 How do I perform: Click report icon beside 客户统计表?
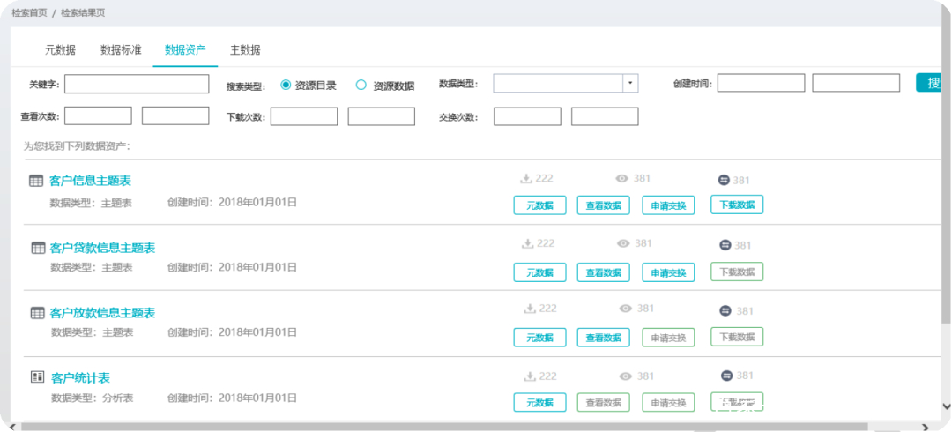point(38,377)
